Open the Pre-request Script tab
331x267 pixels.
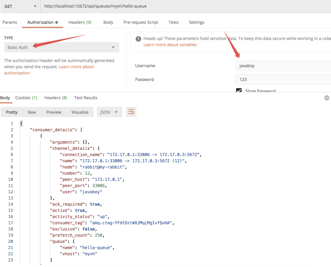[141, 22]
